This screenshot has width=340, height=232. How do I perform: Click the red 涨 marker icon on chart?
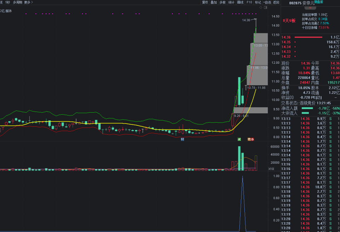click(x=253, y=139)
